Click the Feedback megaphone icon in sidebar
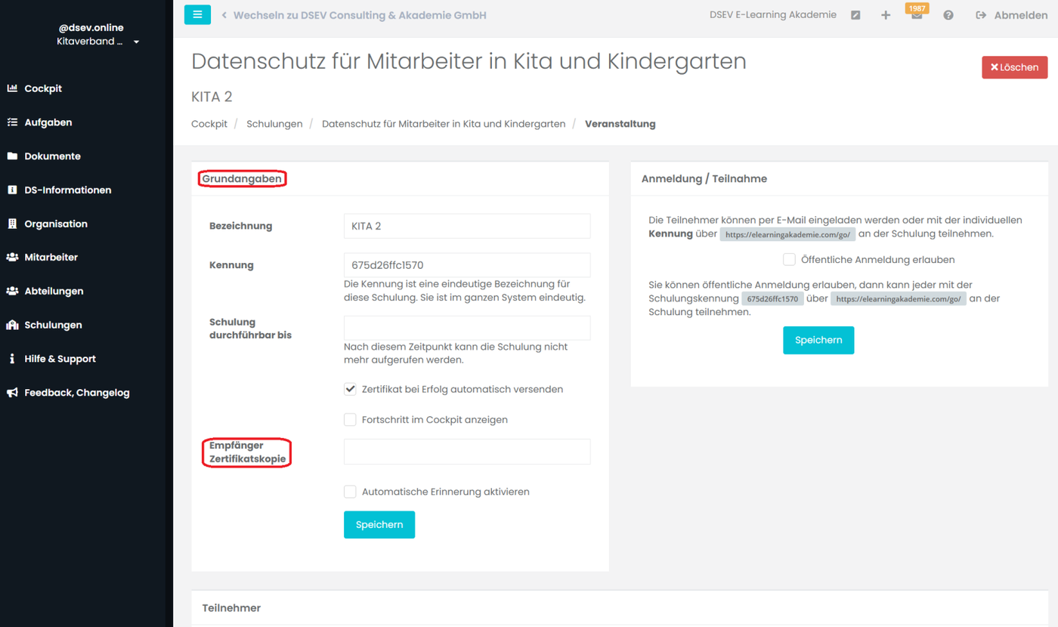The width and height of the screenshot is (1058, 627). (12, 393)
